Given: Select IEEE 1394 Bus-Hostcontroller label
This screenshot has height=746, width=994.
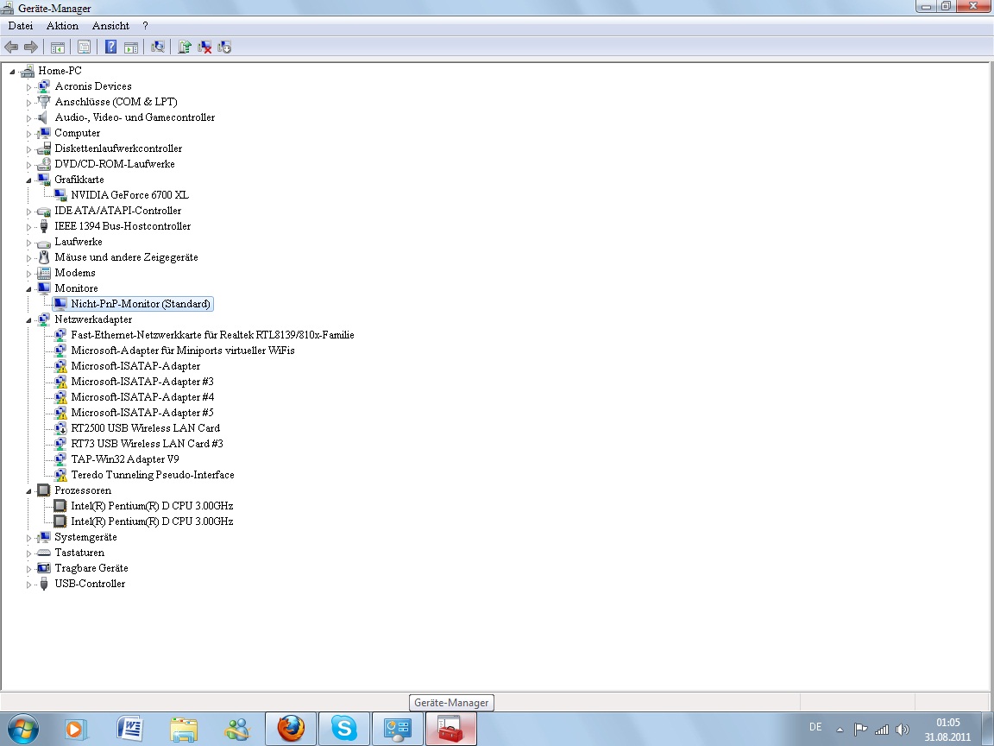Looking at the screenshot, I should pos(123,226).
